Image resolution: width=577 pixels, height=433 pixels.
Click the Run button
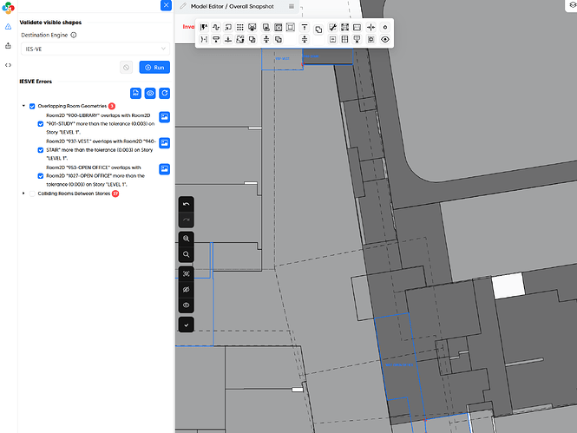click(x=154, y=67)
